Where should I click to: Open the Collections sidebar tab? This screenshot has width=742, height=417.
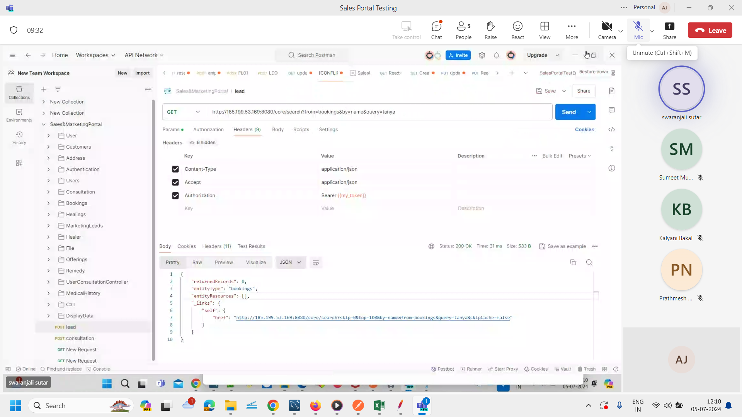[x=19, y=93]
